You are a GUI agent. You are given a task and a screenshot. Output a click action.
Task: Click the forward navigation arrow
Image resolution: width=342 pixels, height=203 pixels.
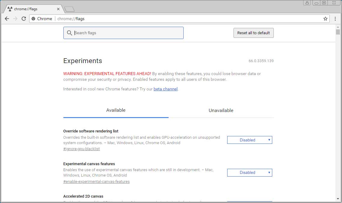15,19
